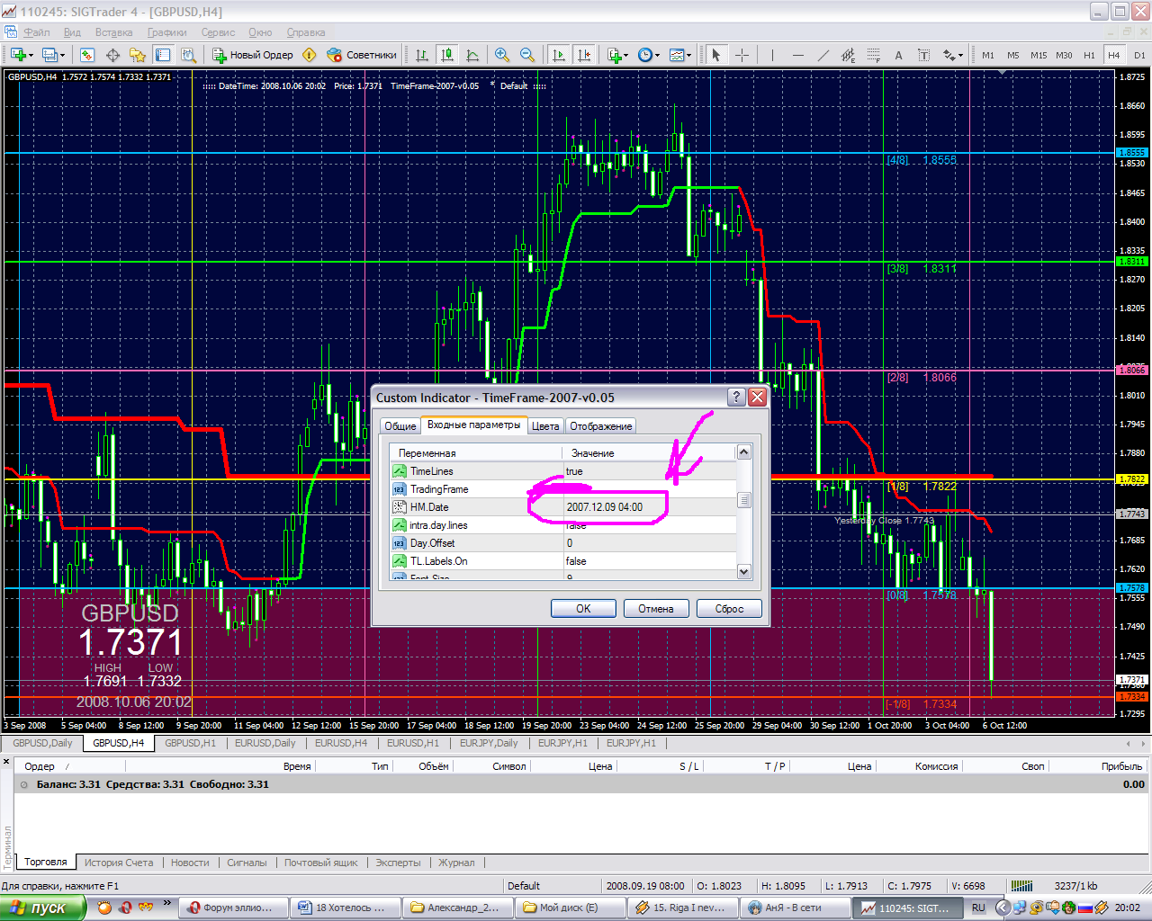The image size is (1152, 921).
Task: Select the Fibonacci retracement tool
Action: (873, 55)
